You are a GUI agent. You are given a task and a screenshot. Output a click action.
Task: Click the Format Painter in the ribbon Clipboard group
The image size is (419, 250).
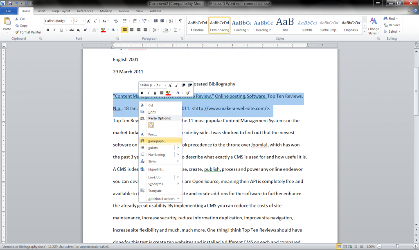[x=28, y=32]
